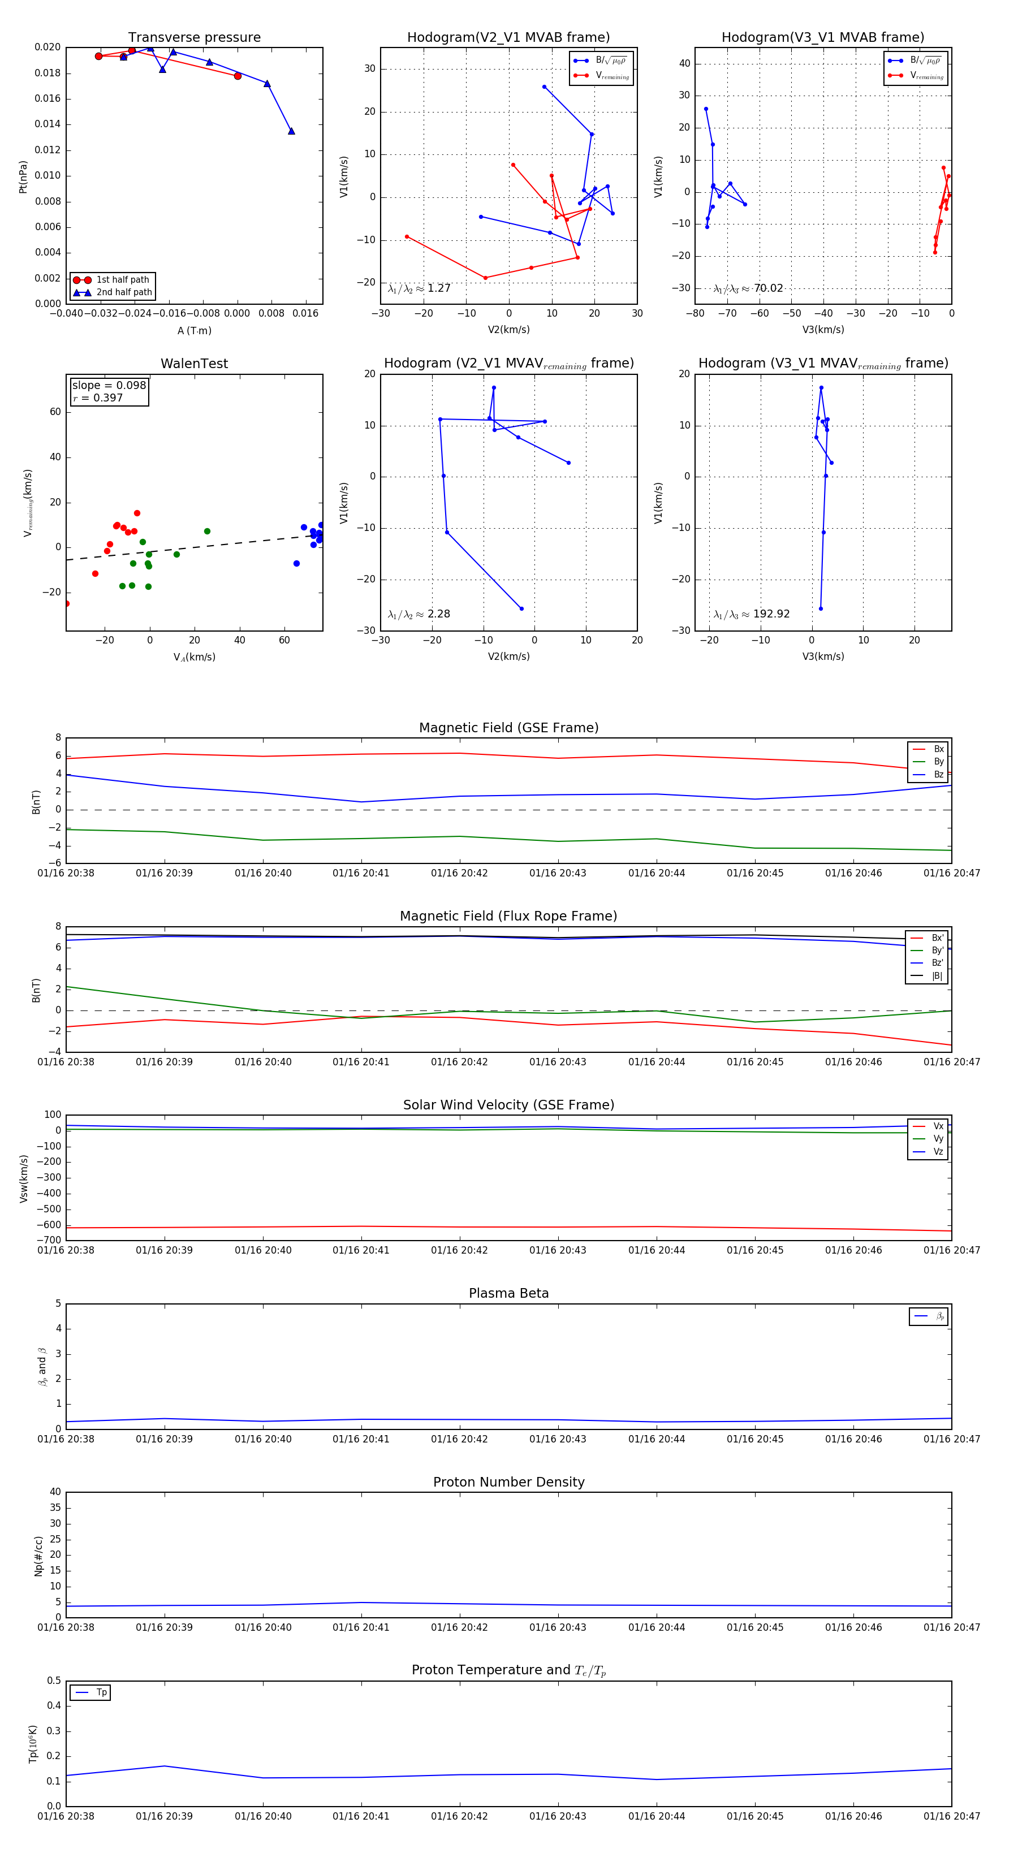
Task: Click the "V_A(km/s)" x-axis label in WalenTest
Action: (x=194, y=657)
